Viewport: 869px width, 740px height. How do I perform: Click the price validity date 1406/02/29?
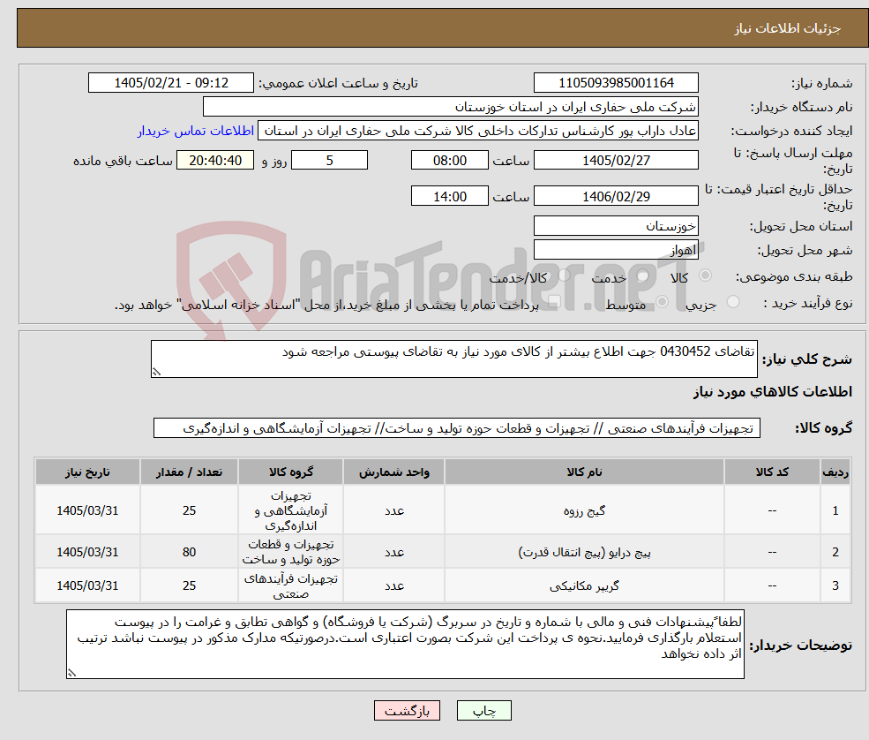[x=616, y=196]
